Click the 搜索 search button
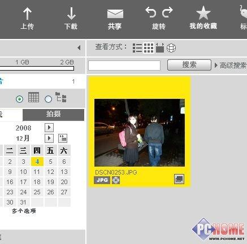This screenshot has width=247, height=244. pos(189,65)
